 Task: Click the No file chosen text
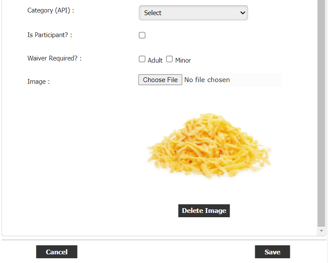point(207,80)
